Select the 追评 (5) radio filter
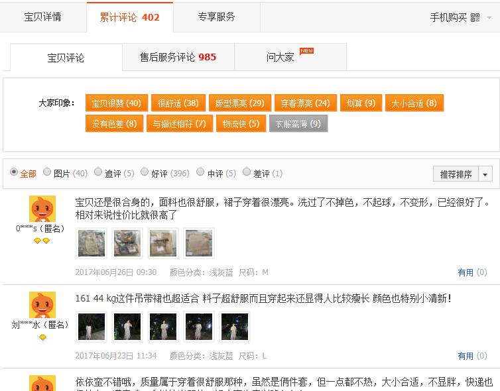This screenshot has height=391, width=500. pyautogui.click(x=98, y=172)
